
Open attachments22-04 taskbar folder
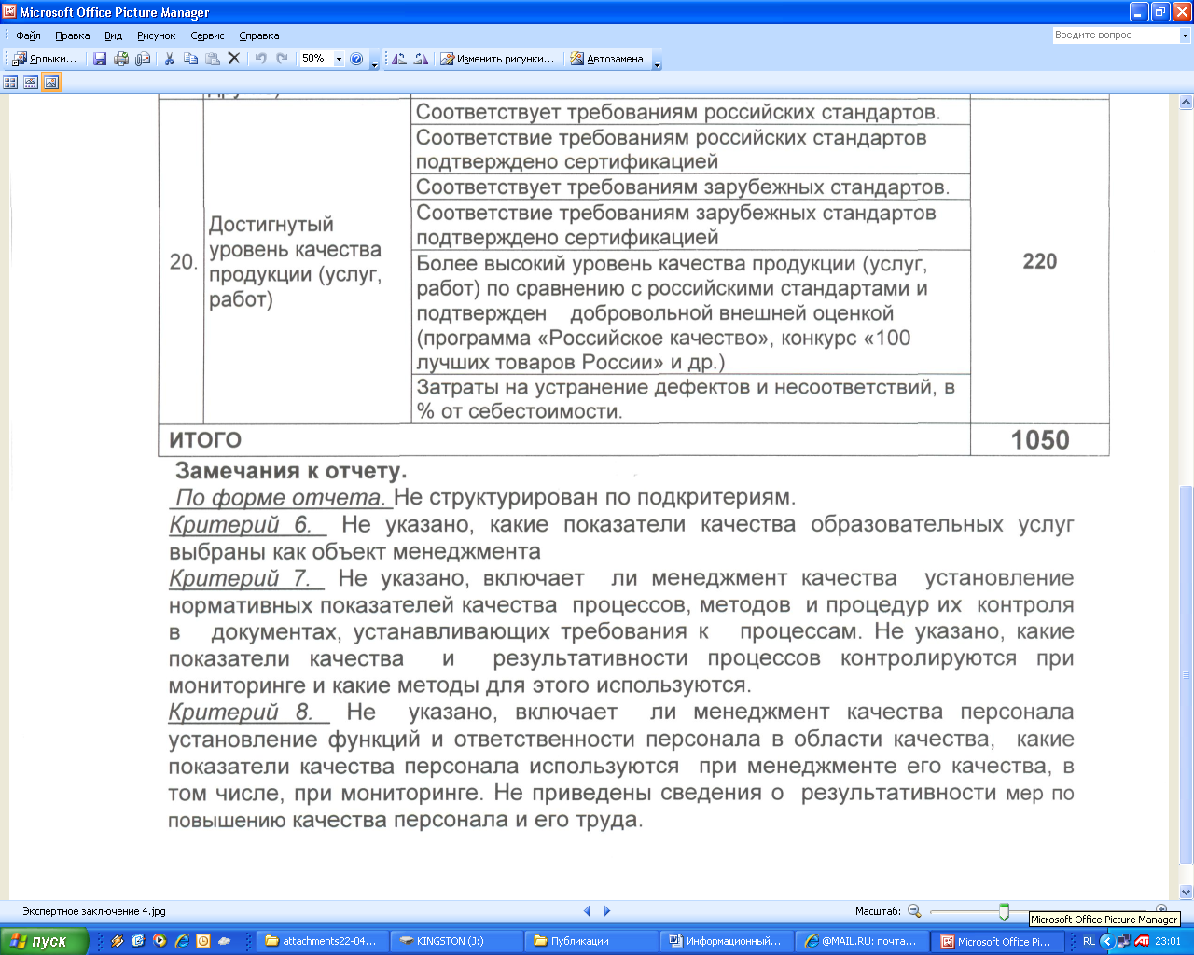(320, 941)
